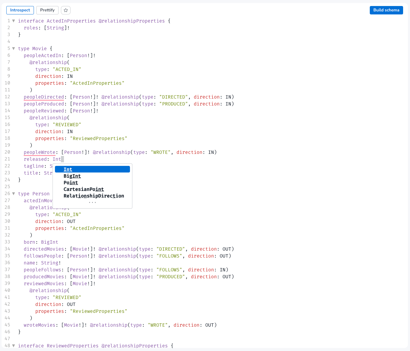Screen dimensions: 410x351
Task: Click the underlined peopleWrote field name
Action: pyautogui.click(x=40, y=152)
